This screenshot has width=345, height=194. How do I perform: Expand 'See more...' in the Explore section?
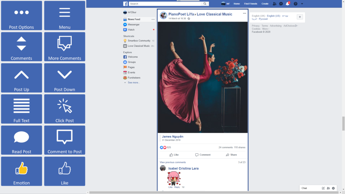tap(133, 83)
